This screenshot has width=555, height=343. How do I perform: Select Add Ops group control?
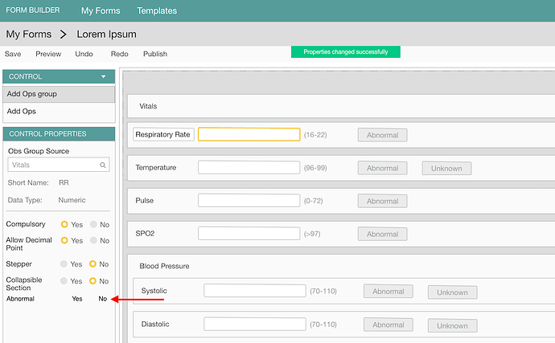[59, 94]
